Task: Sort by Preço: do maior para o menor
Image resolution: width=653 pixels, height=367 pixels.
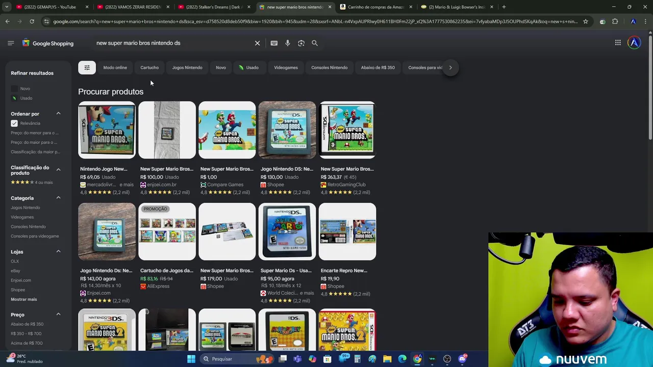Action: (x=34, y=142)
